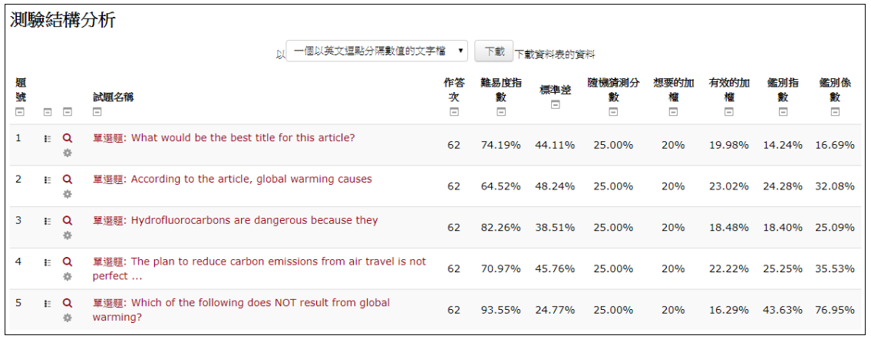Viewport: 871px width, 339px height.
Task: Preview question 1 with magnifier icon
Action: click(x=68, y=138)
